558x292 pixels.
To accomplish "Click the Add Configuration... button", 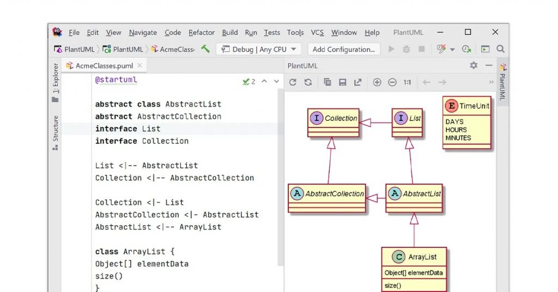I will click(x=343, y=49).
